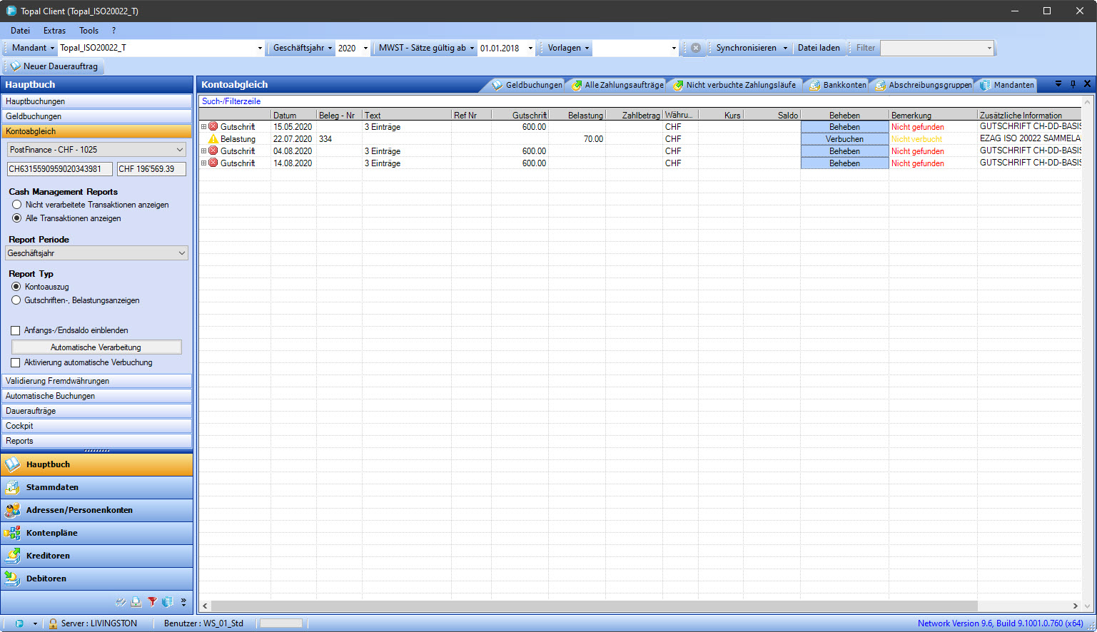Click the Kreditoren module icon

pos(13,556)
